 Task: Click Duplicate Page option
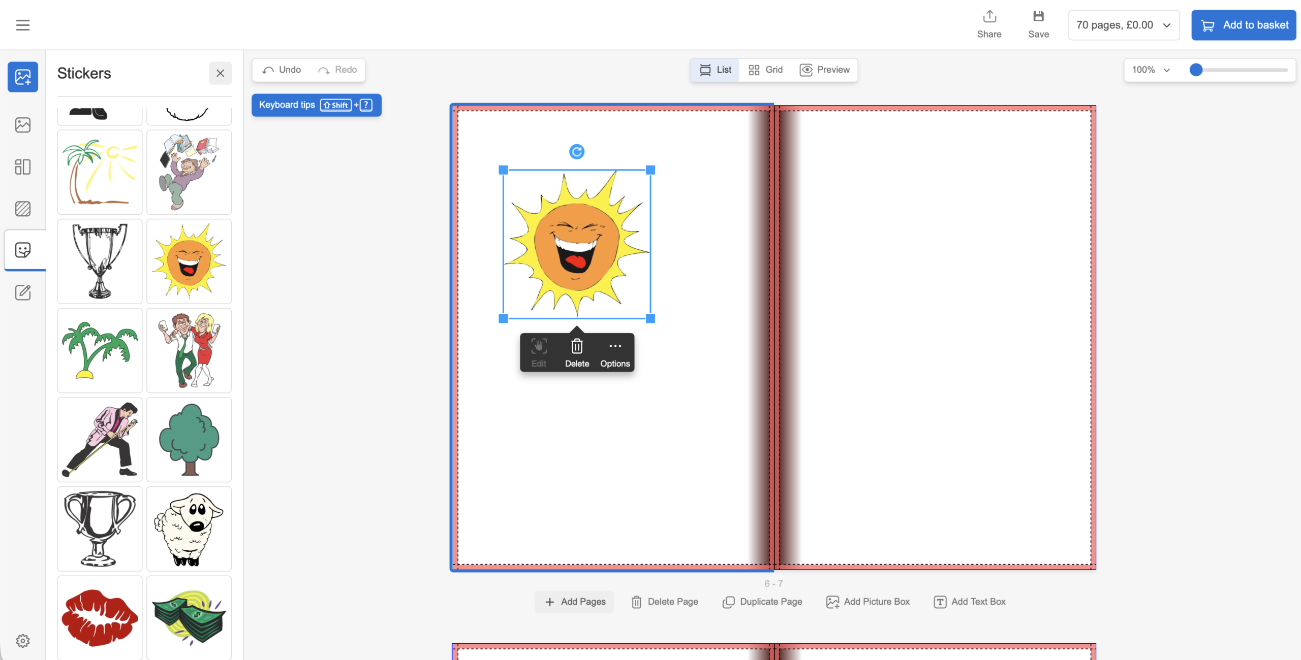[762, 602]
